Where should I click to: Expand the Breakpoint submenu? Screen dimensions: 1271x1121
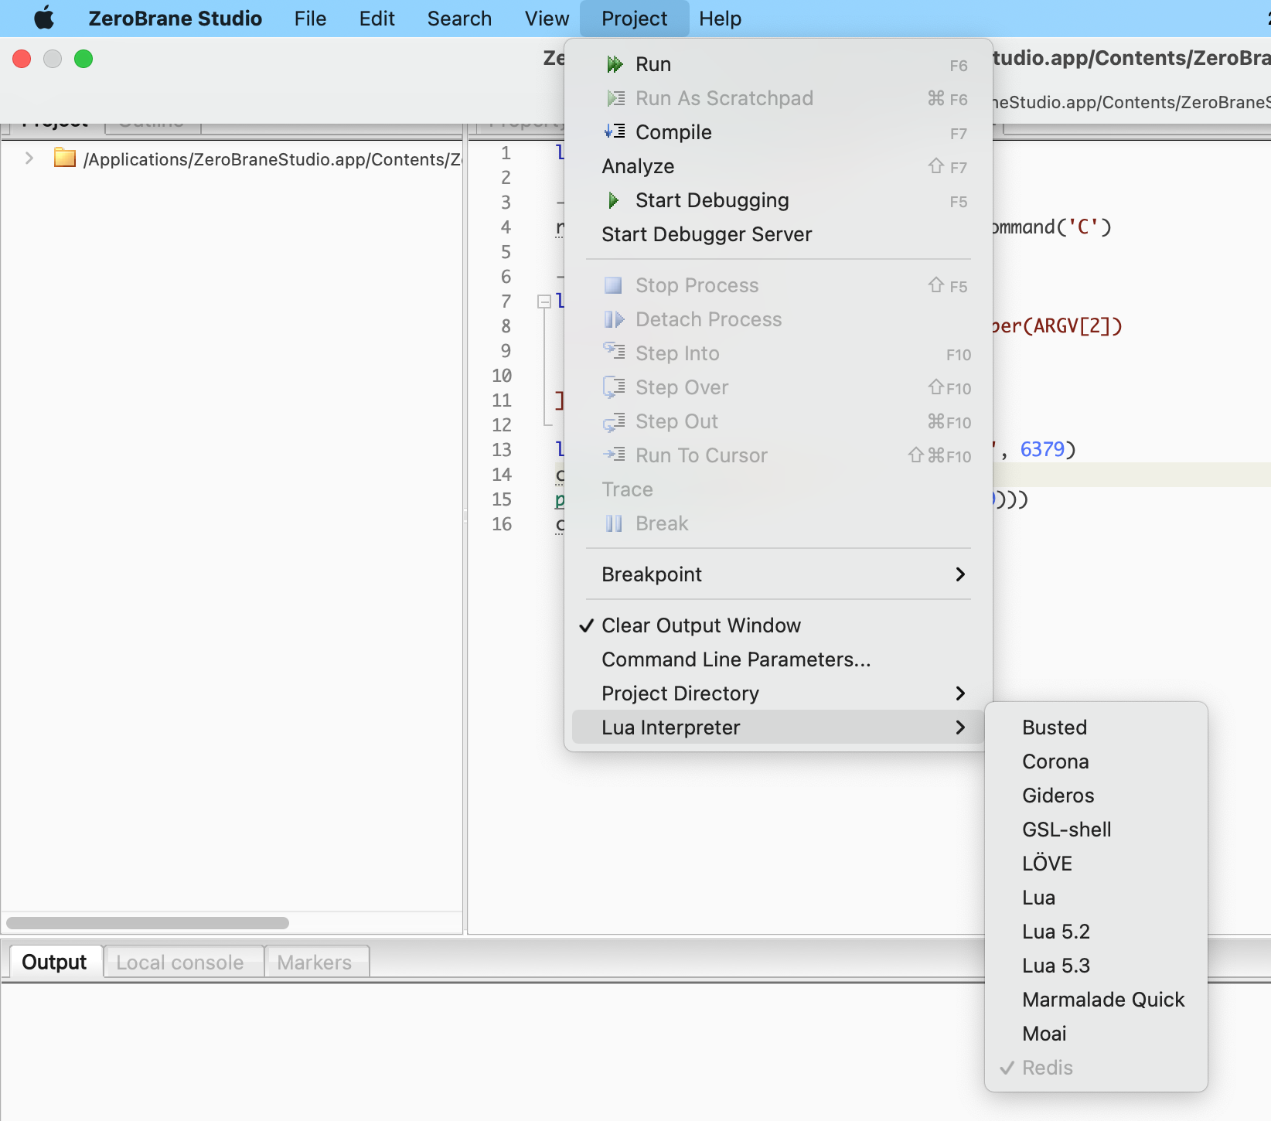coord(778,574)
